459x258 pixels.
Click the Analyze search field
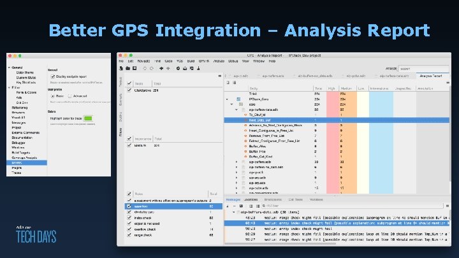click(x=423, y=69)
